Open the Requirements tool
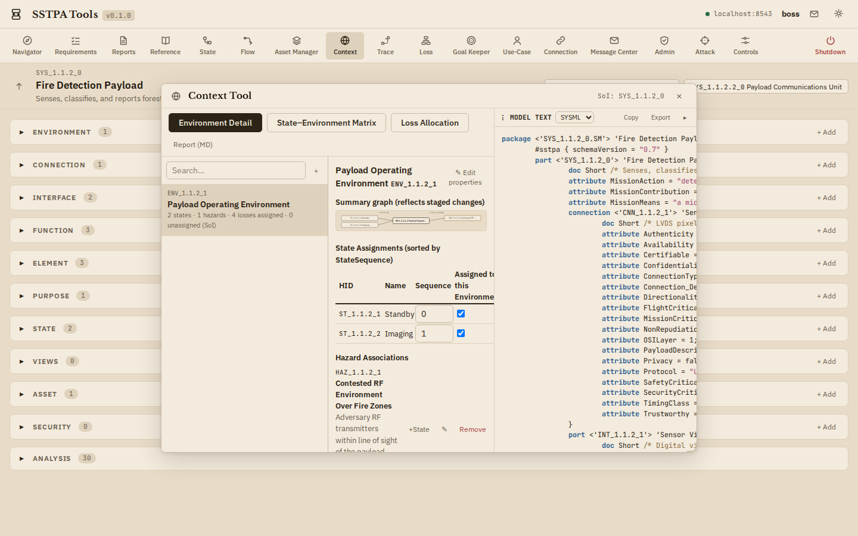 76,46
